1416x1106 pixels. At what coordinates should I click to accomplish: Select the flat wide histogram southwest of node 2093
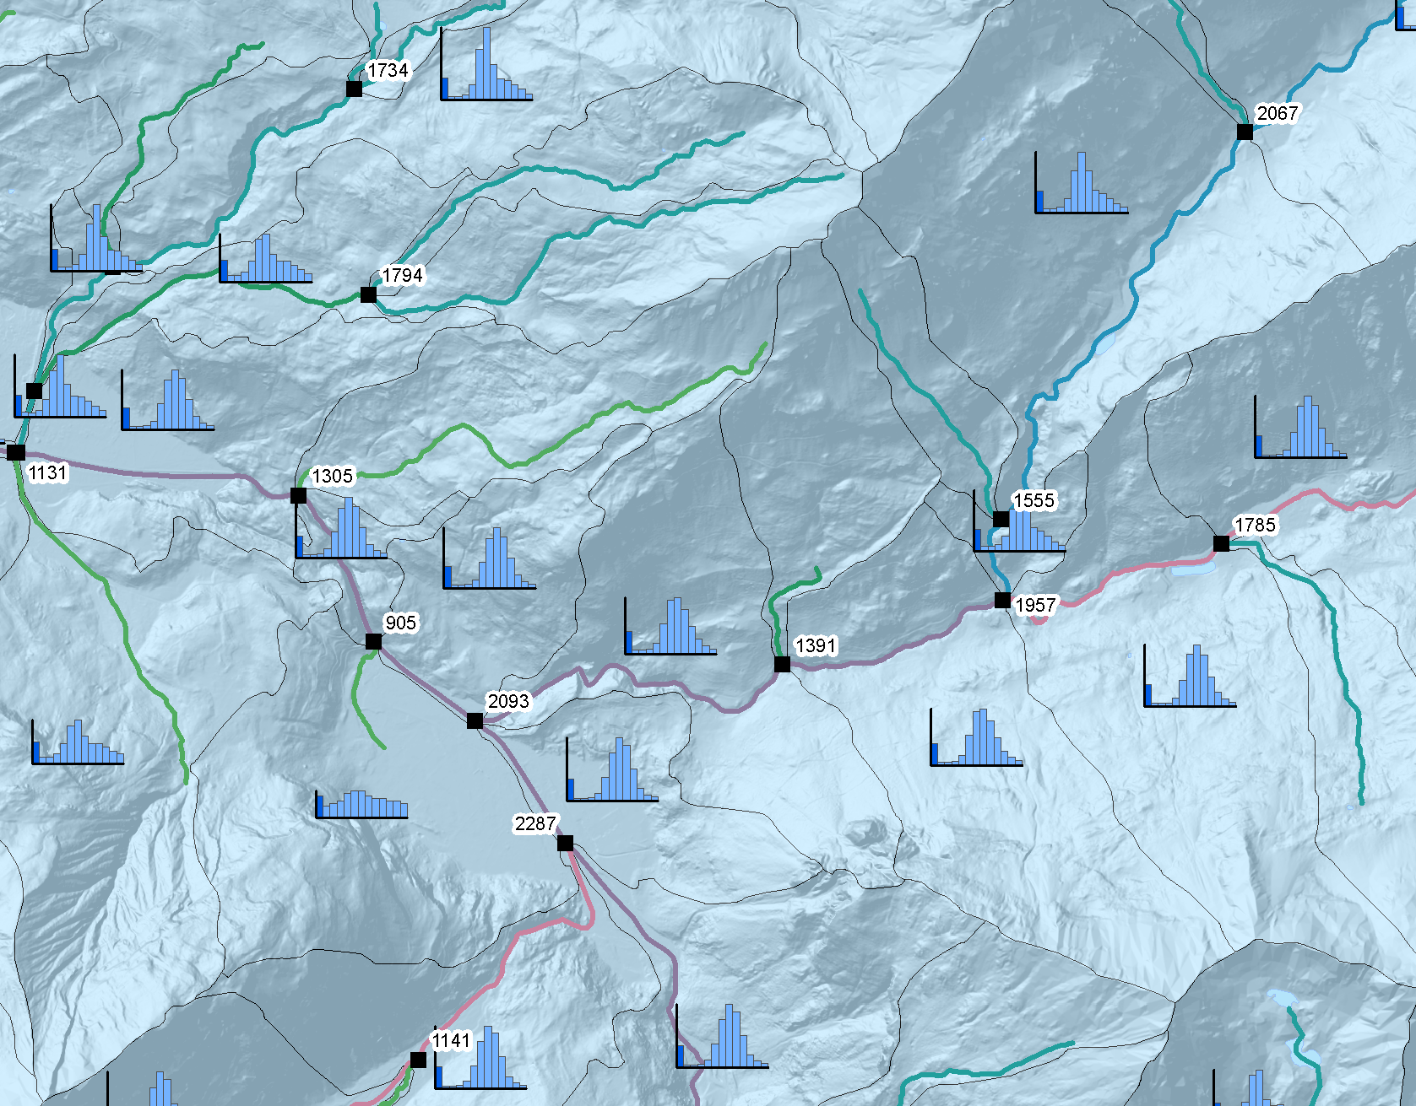point(361,804)
